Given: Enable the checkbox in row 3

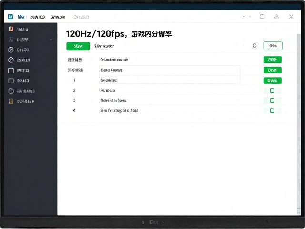Looking at the screenshot, I should point(272,100).
